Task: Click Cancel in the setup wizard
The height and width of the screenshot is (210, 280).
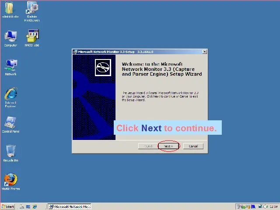Action: click(x=193, y=146)
